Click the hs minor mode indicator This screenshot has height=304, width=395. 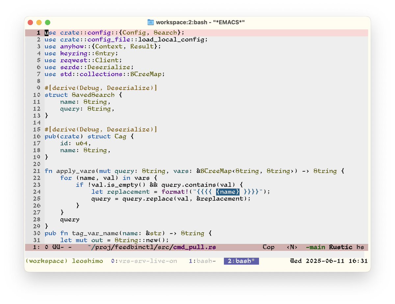click(x=360, y=247)
